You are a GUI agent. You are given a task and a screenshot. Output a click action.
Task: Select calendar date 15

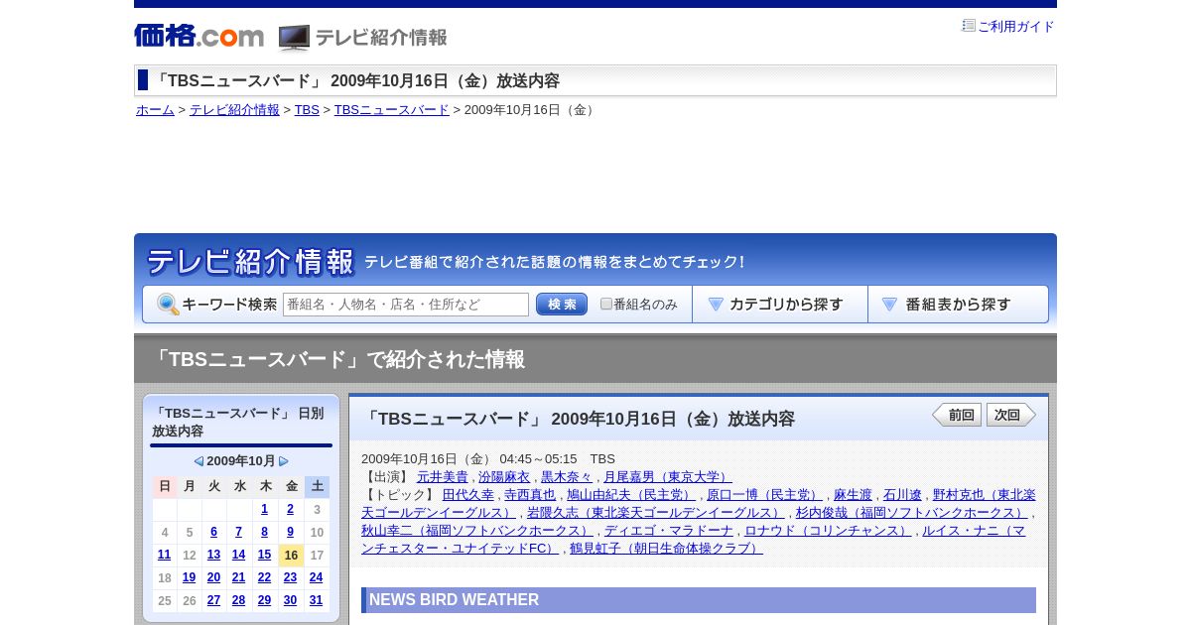click(x=265, y=556)
